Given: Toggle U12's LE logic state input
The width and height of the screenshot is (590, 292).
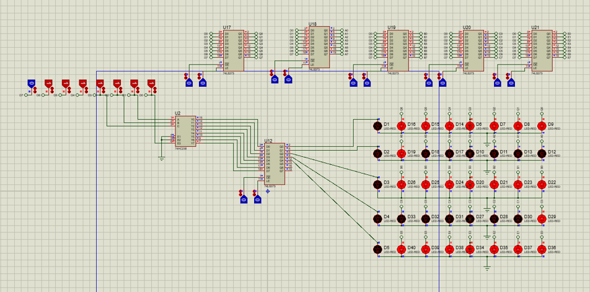Looking at the screenshot, I should tap(257, 198).
